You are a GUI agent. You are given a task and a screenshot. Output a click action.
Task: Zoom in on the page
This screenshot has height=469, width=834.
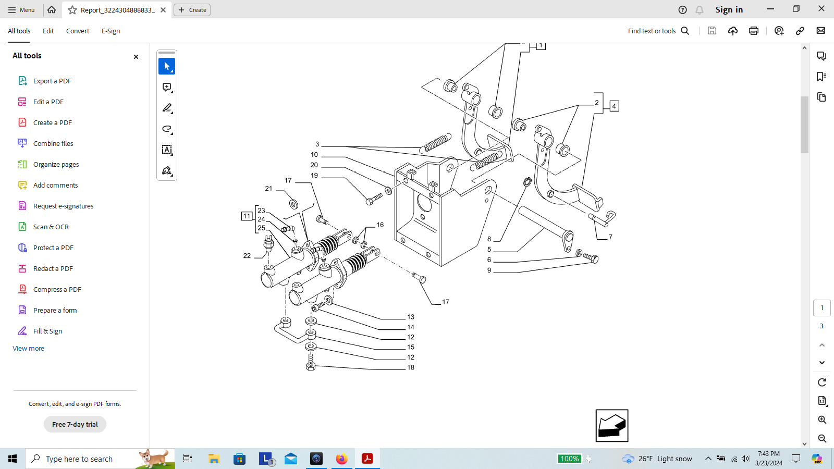(822, 419)
